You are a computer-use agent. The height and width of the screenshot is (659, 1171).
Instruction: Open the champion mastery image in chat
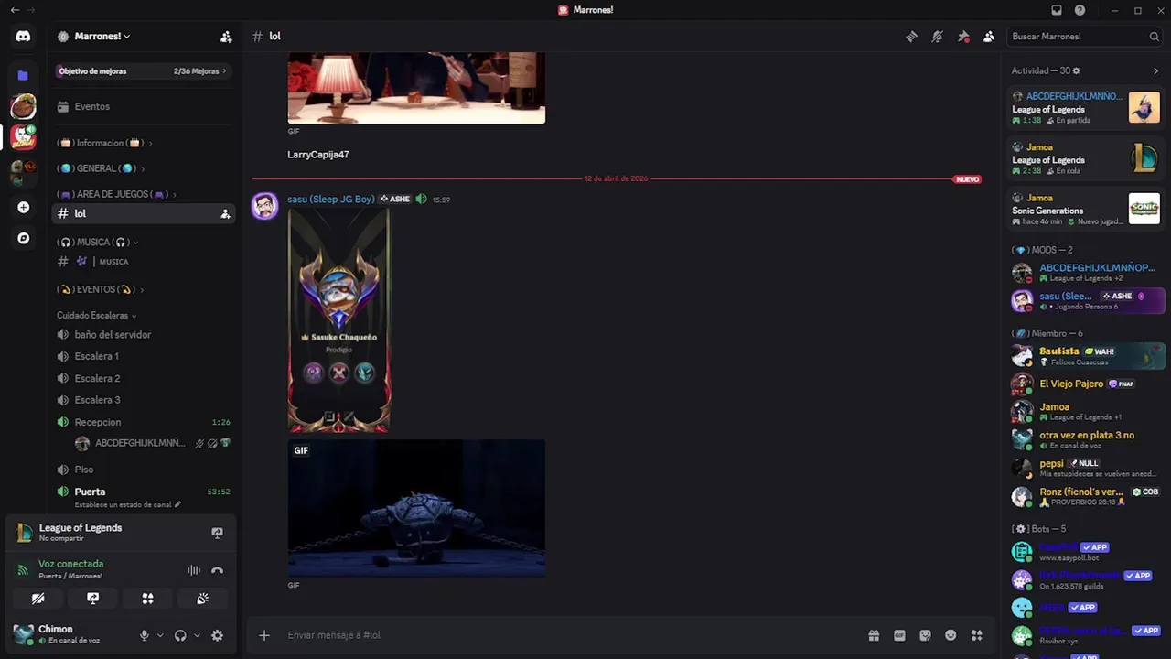tap(339, 320)
